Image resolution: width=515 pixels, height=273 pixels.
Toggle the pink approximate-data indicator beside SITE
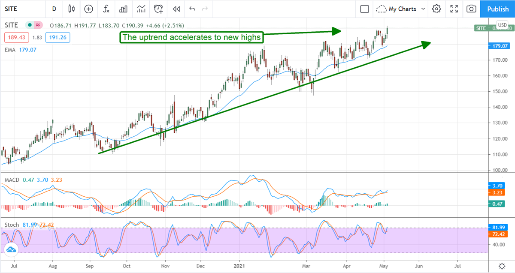38,25
